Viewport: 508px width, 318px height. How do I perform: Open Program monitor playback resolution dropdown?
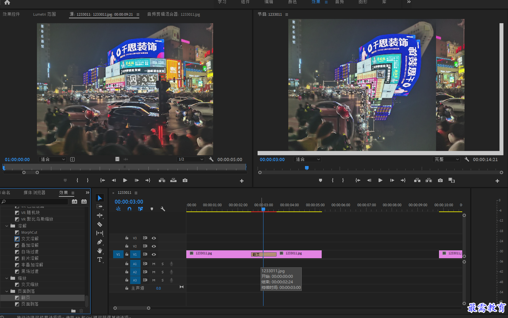click(446, 159)
